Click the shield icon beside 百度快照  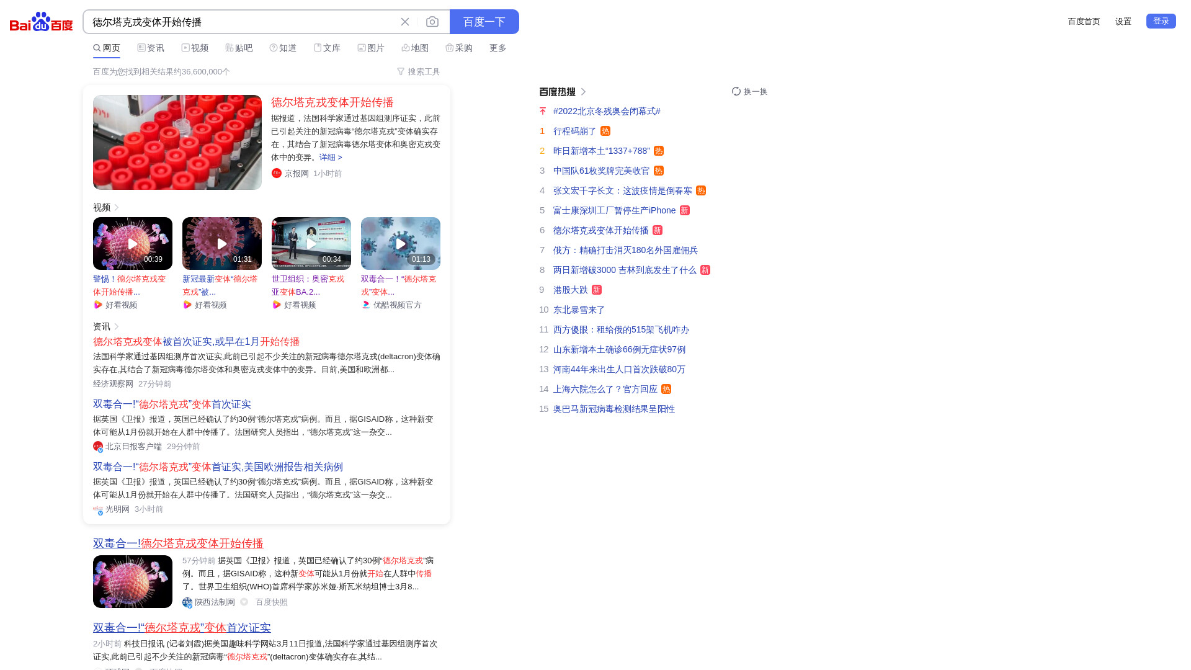[244, 602]
